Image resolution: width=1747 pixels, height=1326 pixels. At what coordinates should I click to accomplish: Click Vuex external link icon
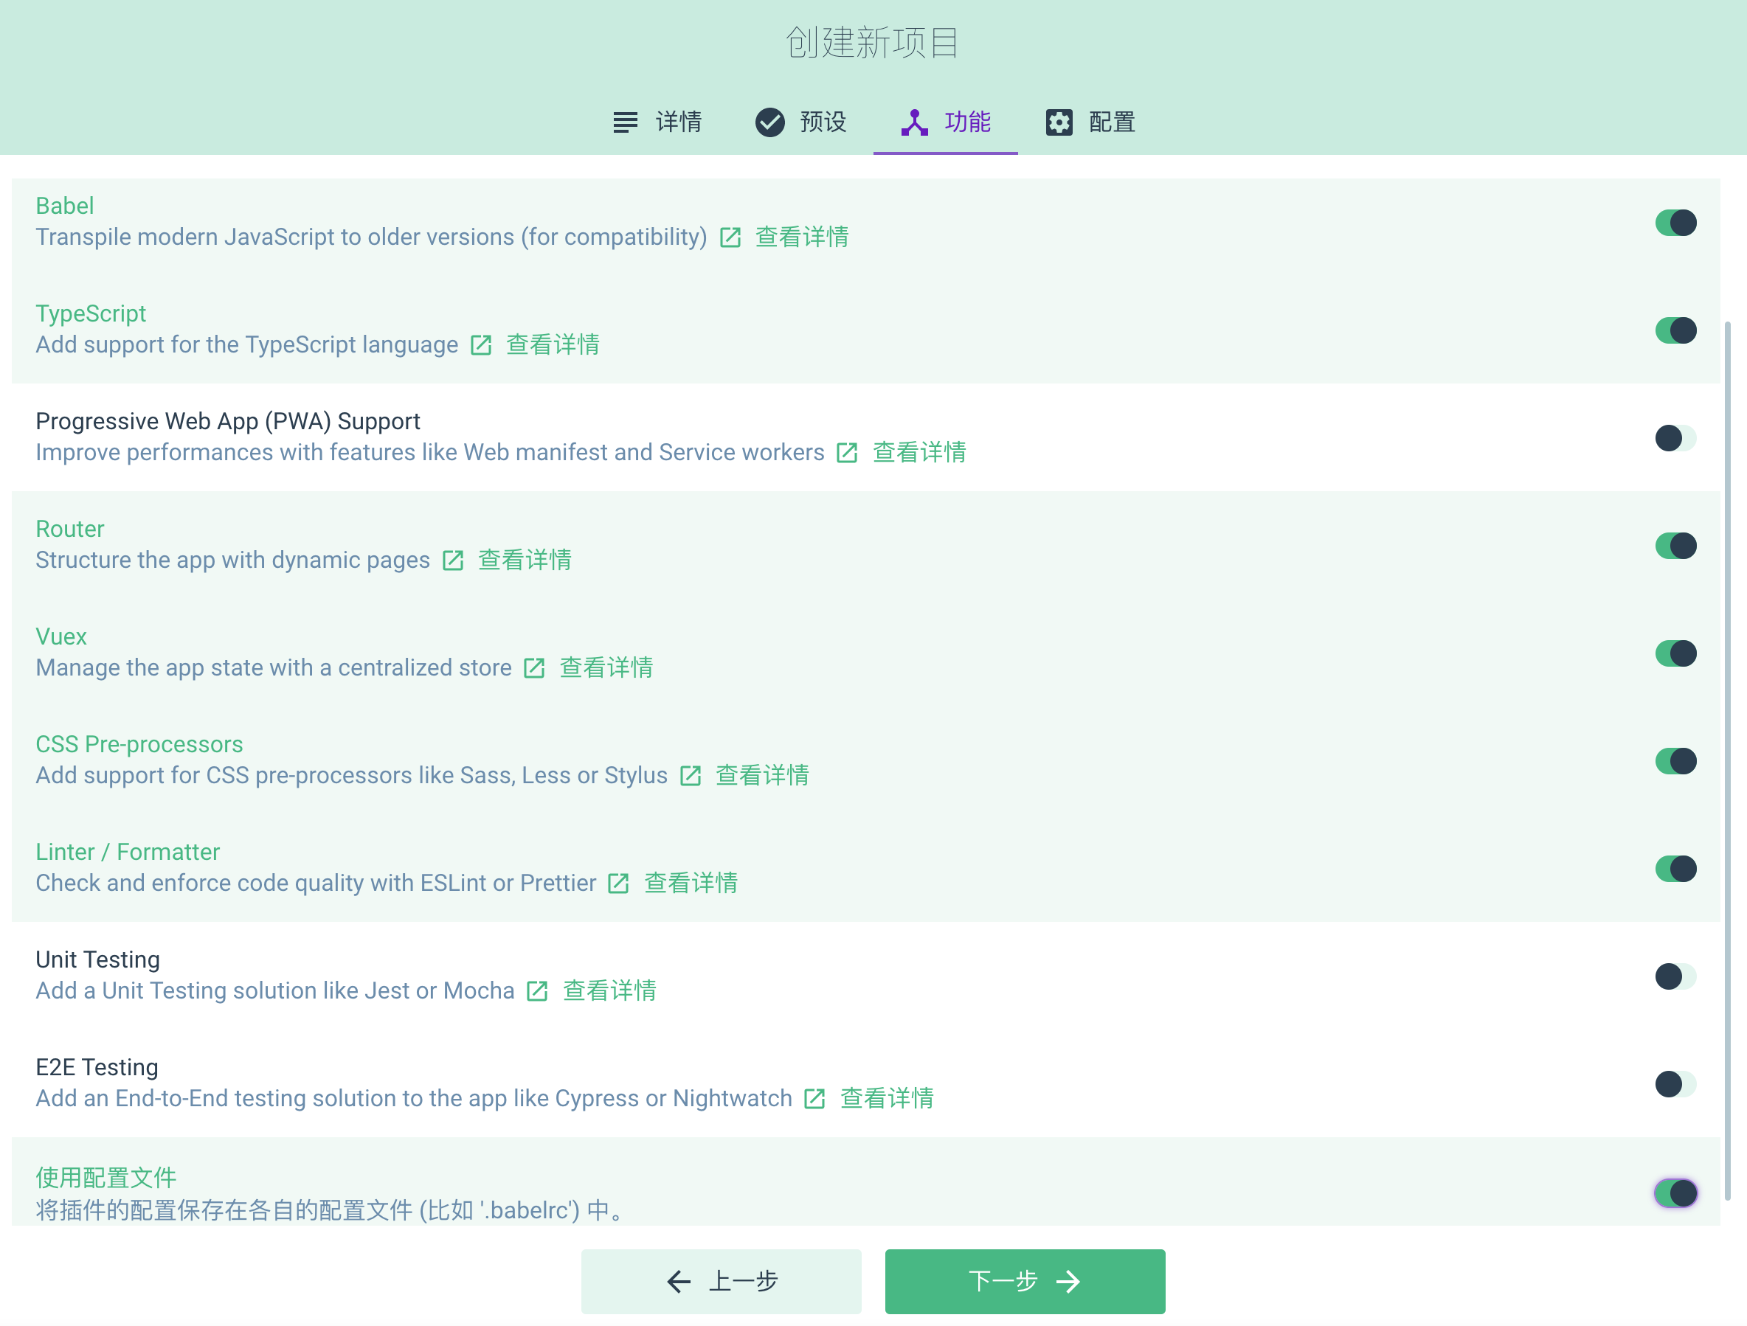[x=535, y=668]
